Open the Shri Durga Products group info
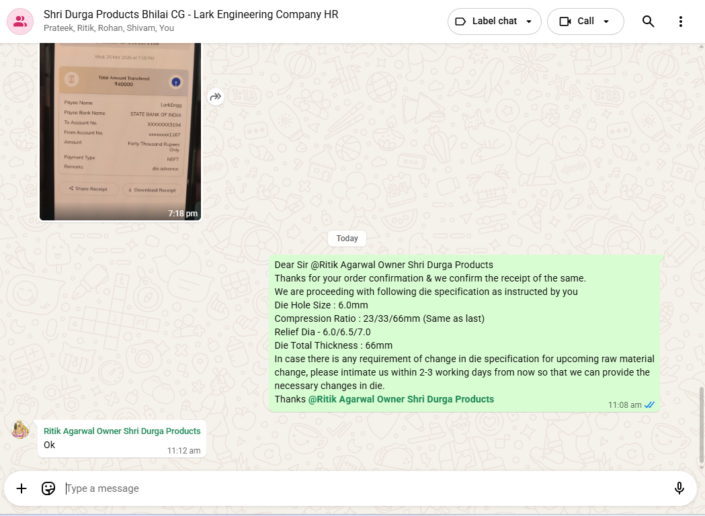The width and height of the screenshot is (705, 516). point(191,15)
